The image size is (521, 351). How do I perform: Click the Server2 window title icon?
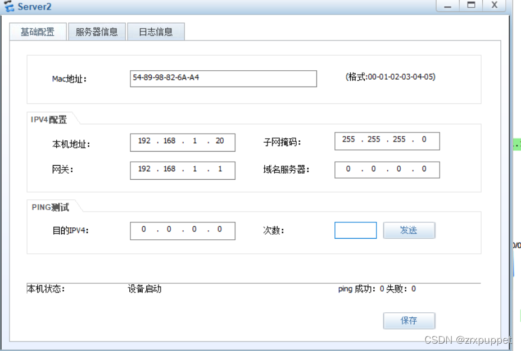click(10, 6)
